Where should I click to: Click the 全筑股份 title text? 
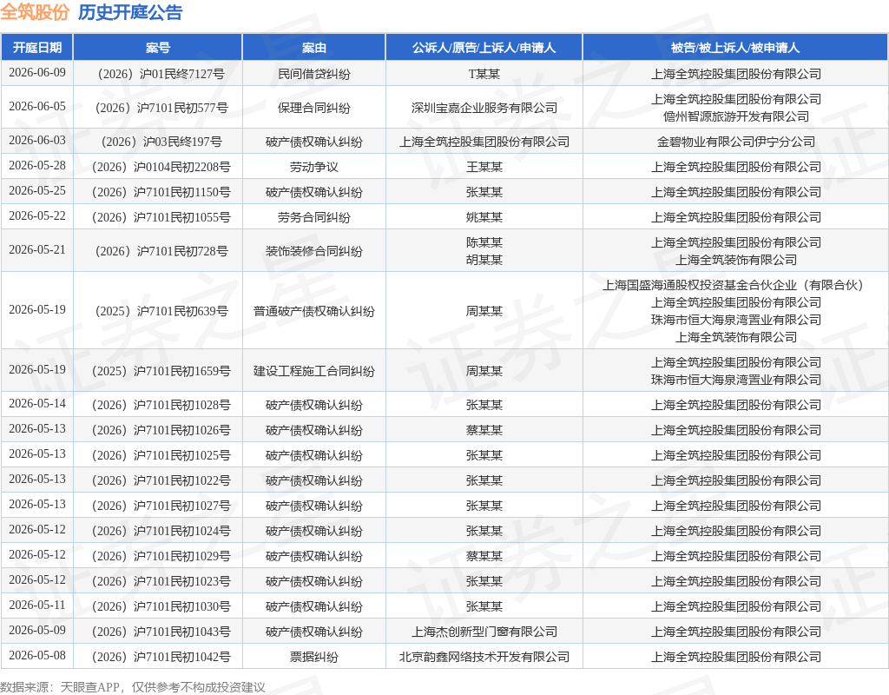point(35,12)
